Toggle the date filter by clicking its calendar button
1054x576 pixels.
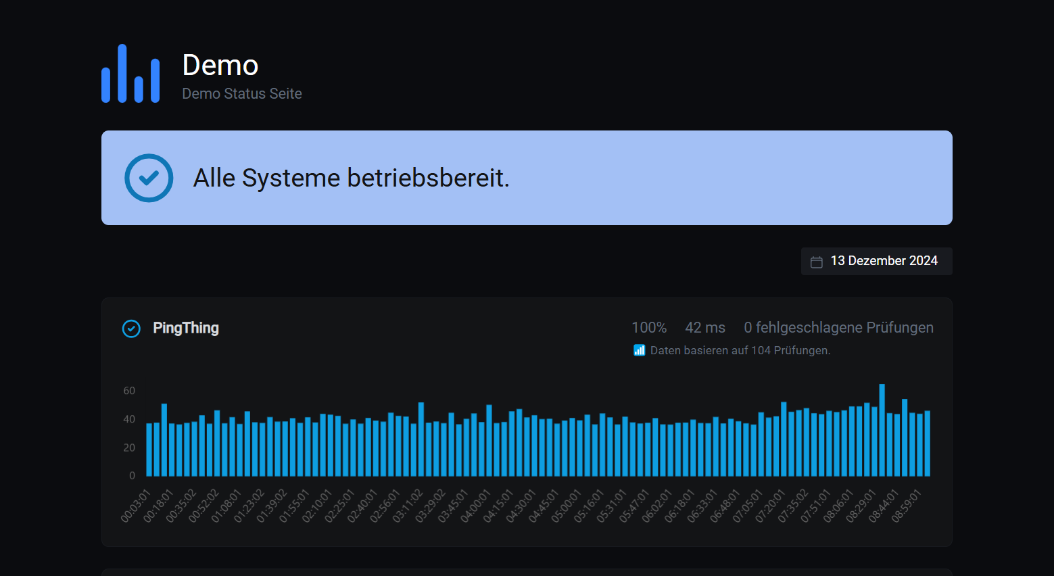click(876, 260)
